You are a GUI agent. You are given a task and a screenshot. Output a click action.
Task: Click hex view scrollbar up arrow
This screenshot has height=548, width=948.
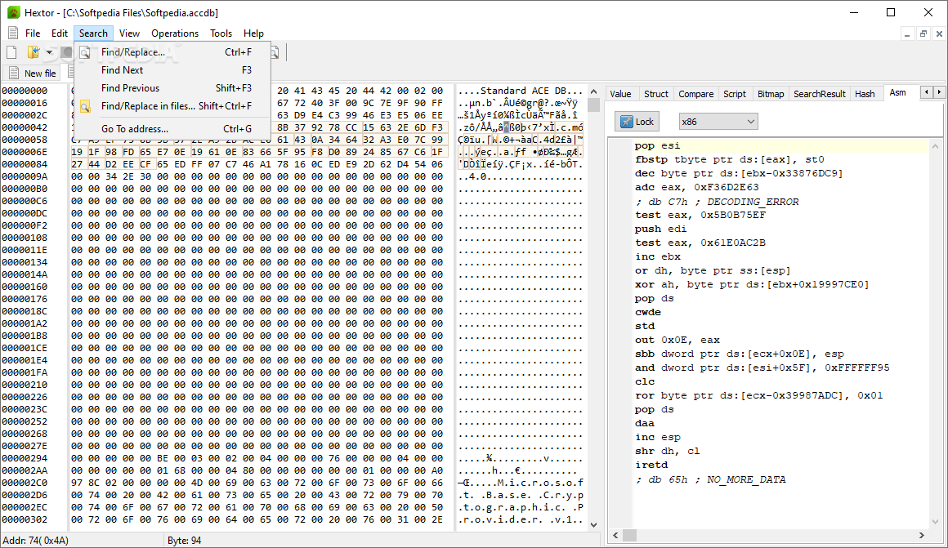(593, 91)
